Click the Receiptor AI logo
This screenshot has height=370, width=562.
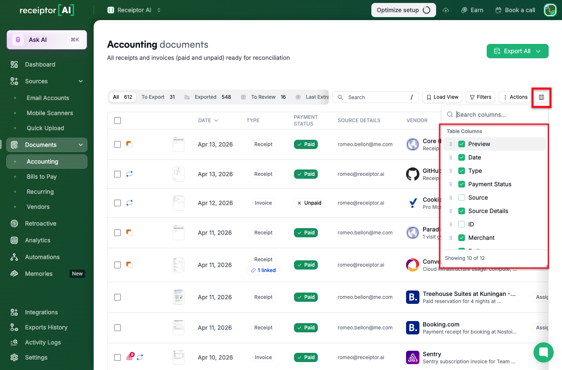point(47,10)
